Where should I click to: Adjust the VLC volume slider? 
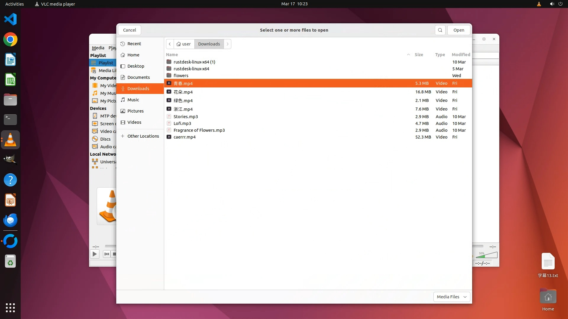click(487, 255)
